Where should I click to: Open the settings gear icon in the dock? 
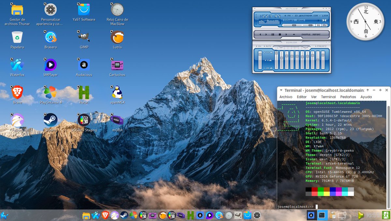tap(257, 215)
